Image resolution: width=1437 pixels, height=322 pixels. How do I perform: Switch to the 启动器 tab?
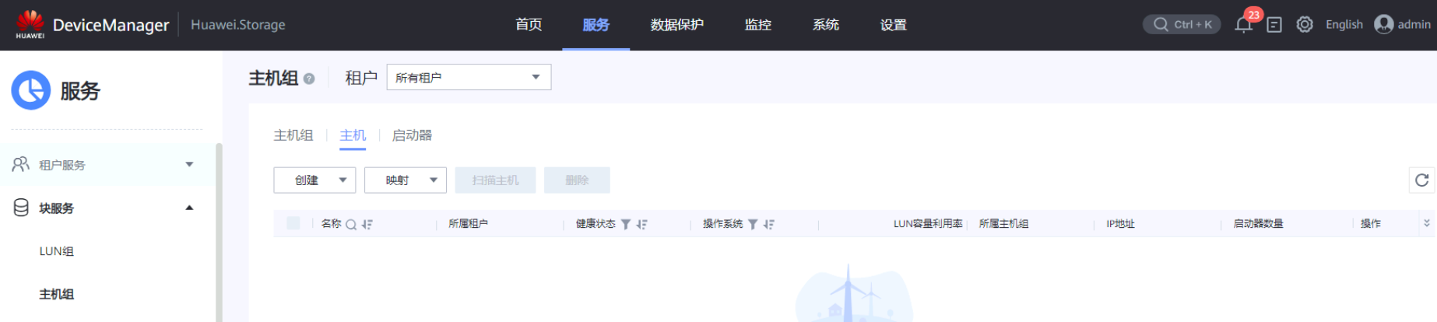click(412, 135)
